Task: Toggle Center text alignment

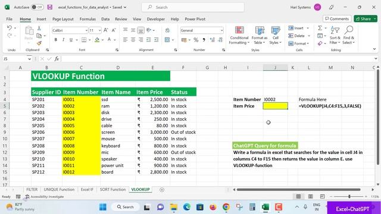Action: (133, 40)
